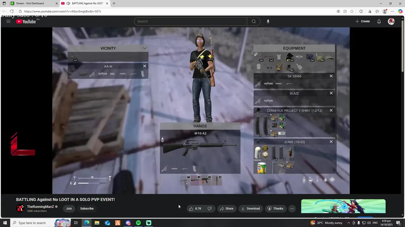Close the BLAZE panel

click(331, 93)
